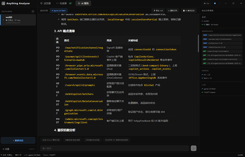Click the 路径 column header
Image resolution: width=245 pixels, height=157 pixels.
click(67, 40)
